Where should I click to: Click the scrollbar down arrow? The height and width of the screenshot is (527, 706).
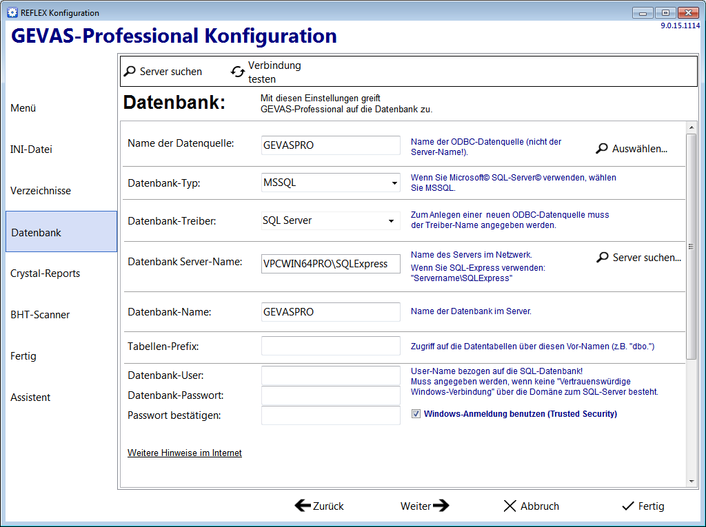(x=692, y=482)
